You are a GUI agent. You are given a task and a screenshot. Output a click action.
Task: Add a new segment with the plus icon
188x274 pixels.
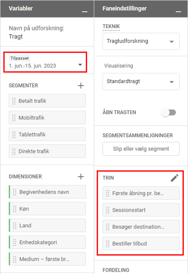pos(80,85)
